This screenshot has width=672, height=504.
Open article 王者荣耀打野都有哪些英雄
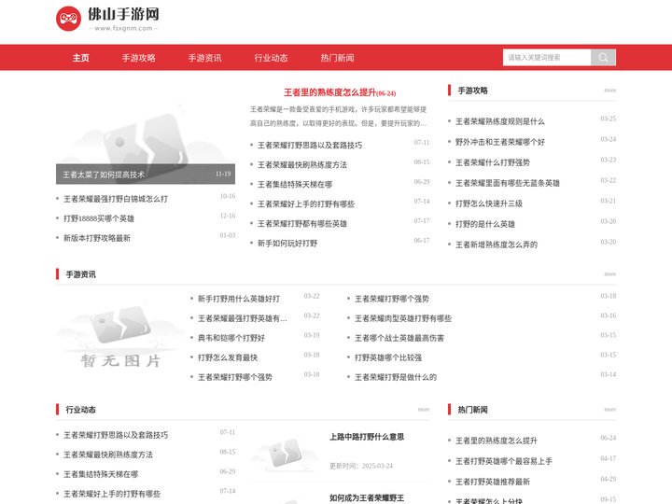[302, 224]
